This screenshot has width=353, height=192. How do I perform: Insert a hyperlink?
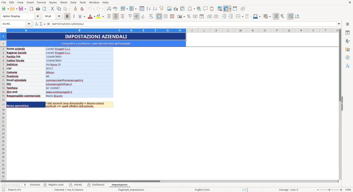pyautogui.click(x=199, y=9)
